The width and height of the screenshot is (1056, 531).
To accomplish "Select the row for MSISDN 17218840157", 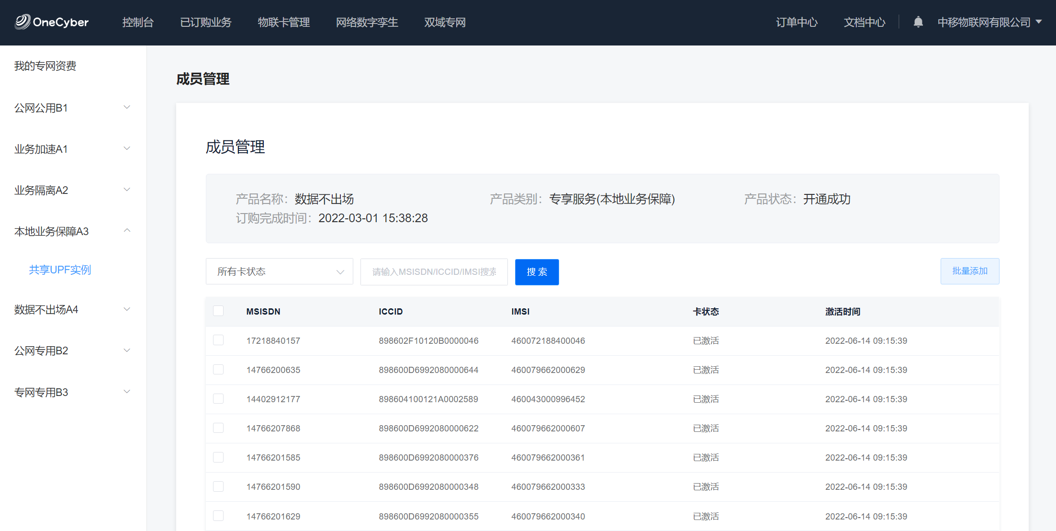I will tap(218, 340).
